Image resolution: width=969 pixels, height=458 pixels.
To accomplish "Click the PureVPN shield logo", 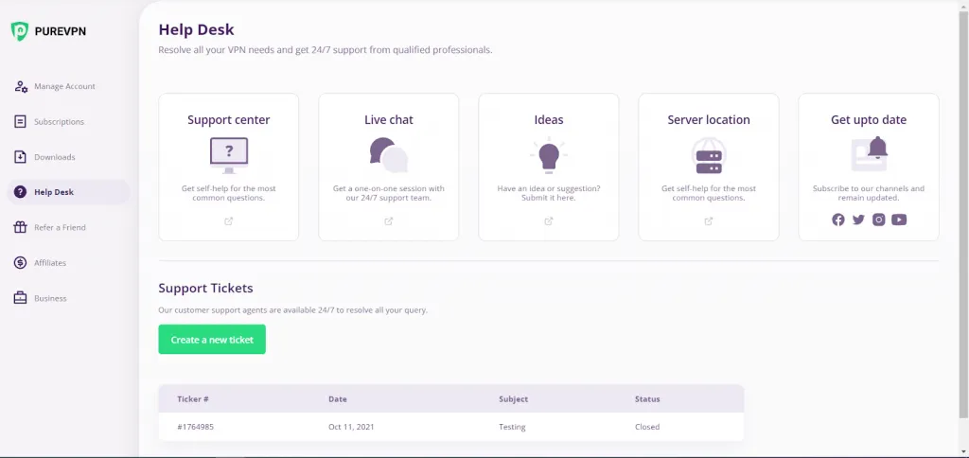I will coord(20,31).
